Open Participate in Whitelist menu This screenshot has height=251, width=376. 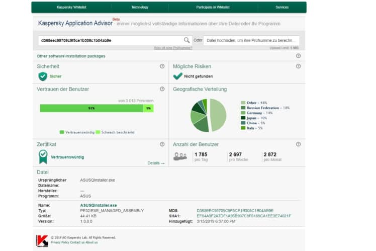pyautogui.click(x=213, y=7)
